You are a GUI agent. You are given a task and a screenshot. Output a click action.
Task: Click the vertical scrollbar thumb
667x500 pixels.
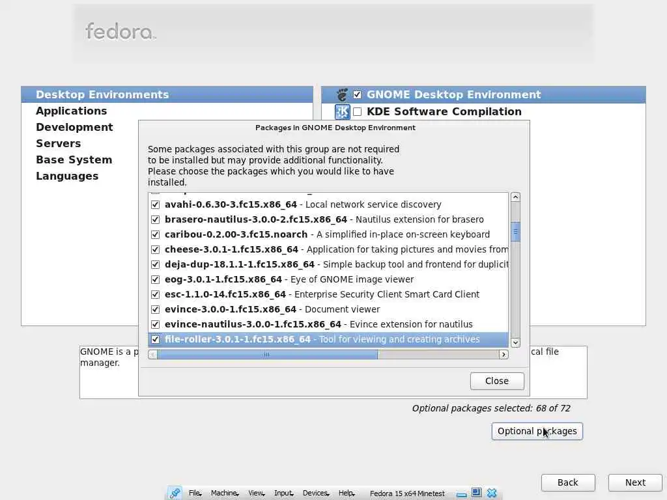point(515,232)
